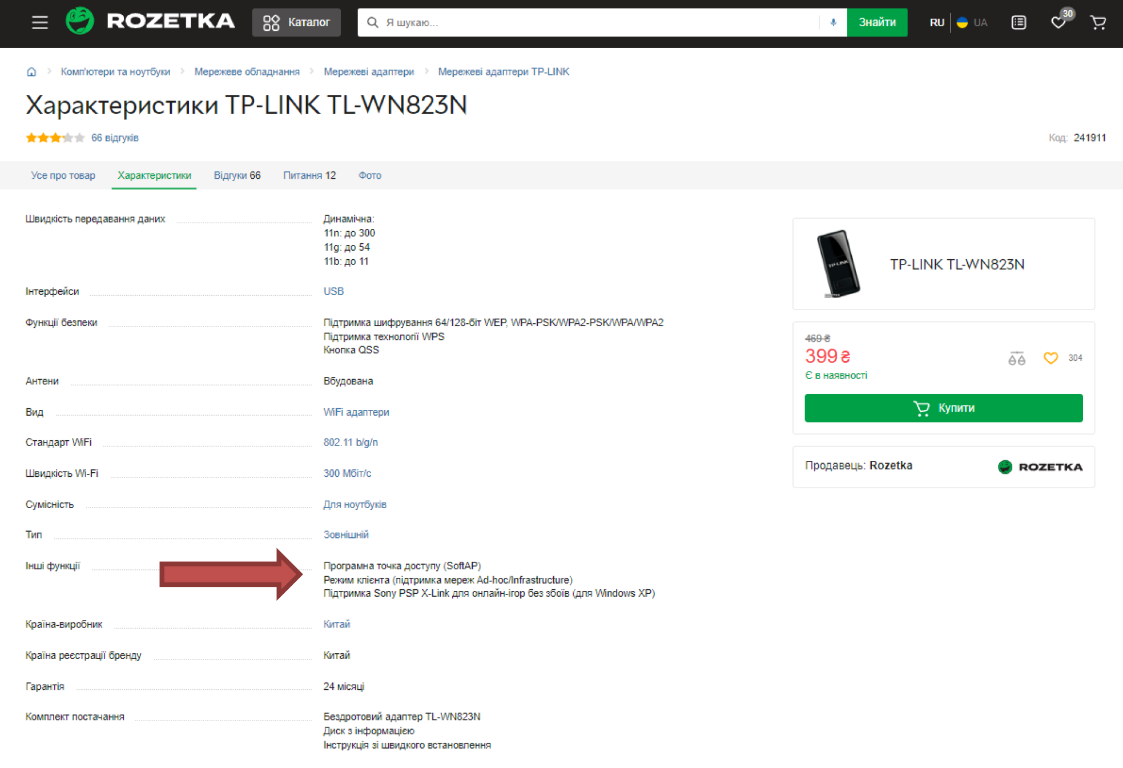Click the 24 місяці warranty value
Screen dimensions: 1123x768
pyautogui.click(x=344, y=686)
